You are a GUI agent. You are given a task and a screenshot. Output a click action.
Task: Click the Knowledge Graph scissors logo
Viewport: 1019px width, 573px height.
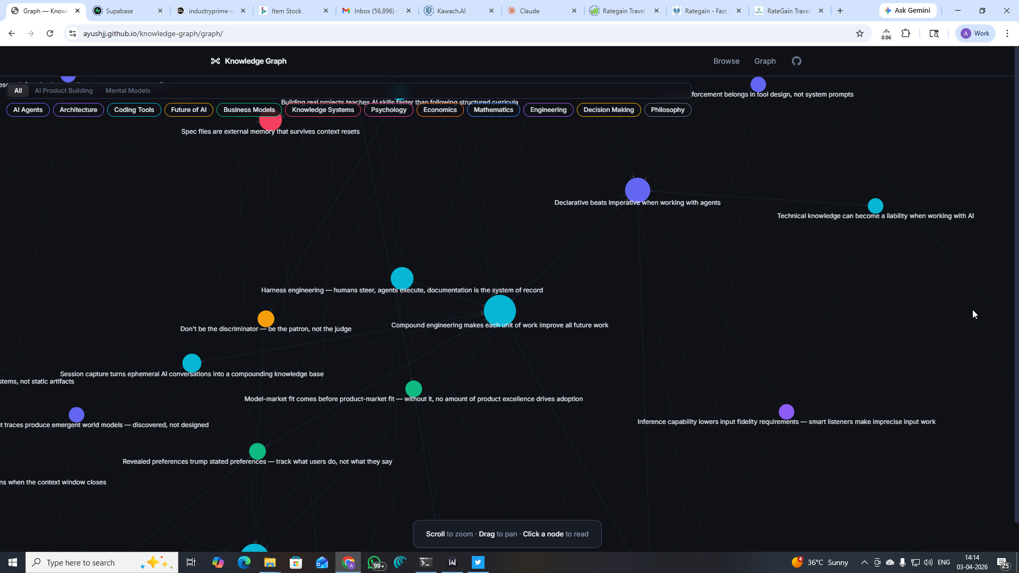215,60
